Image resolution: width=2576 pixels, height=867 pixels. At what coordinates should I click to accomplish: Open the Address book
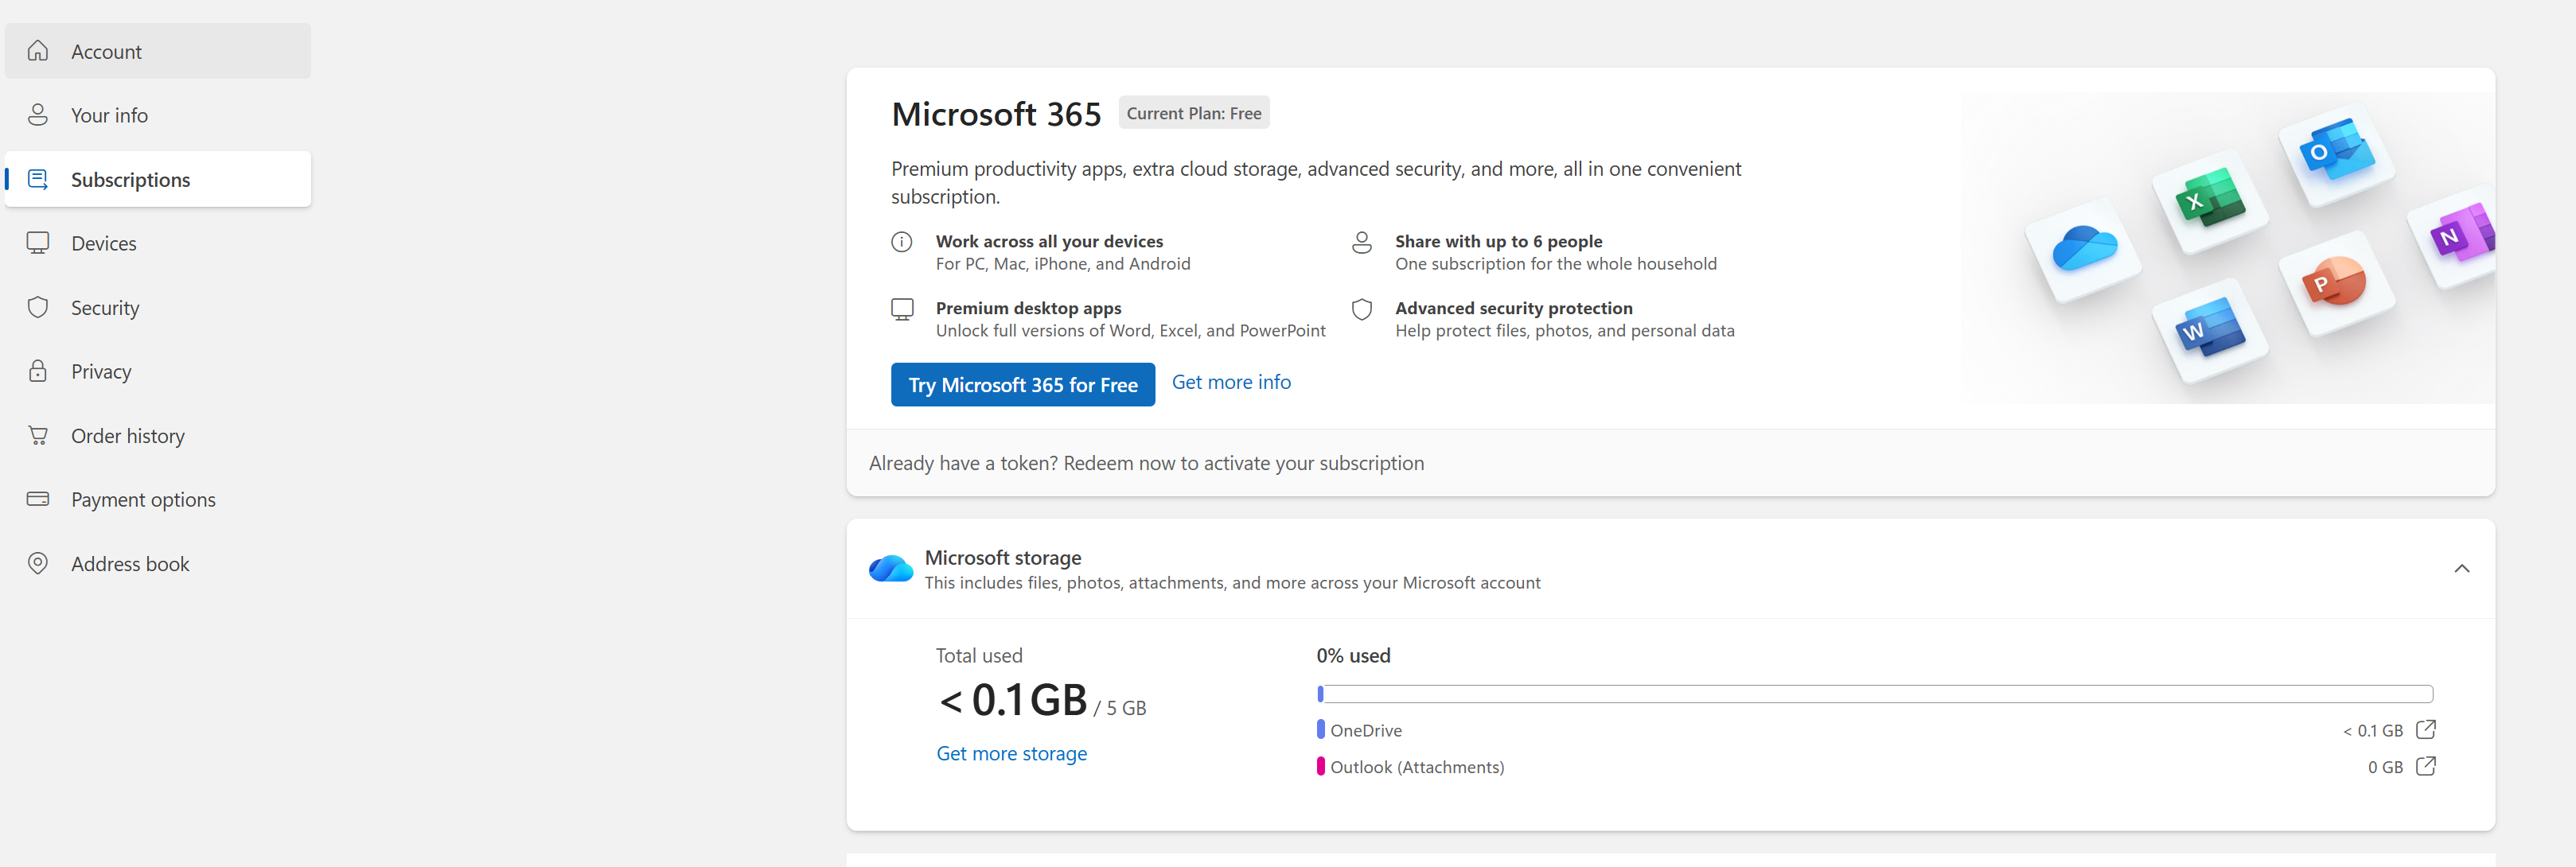158,563
